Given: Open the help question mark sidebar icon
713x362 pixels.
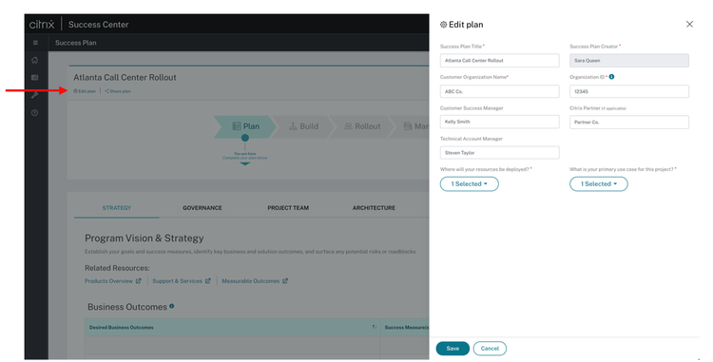Looking at the screenshot, I should click(35, 113).
